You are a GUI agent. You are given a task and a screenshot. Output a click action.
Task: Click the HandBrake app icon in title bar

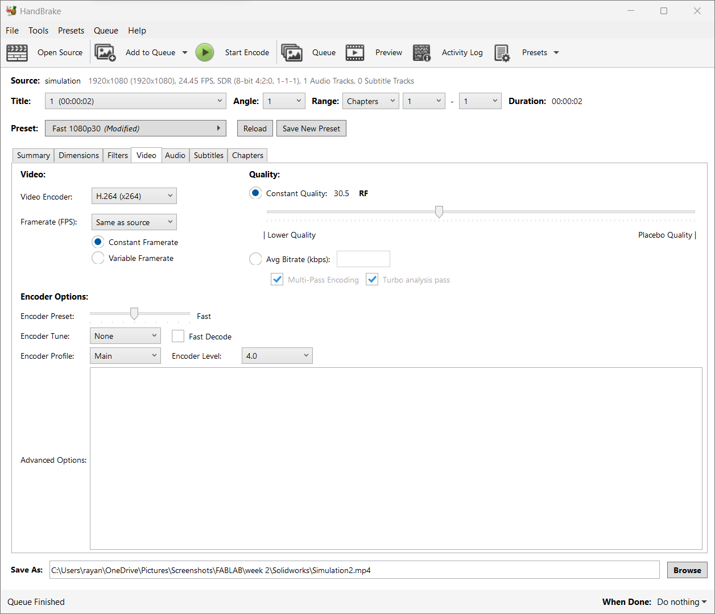(11, 11)
